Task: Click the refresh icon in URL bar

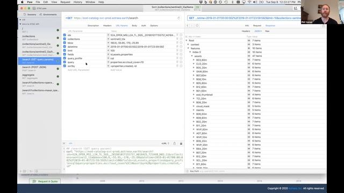Action: pyautogui.click(x=178, y=18)
